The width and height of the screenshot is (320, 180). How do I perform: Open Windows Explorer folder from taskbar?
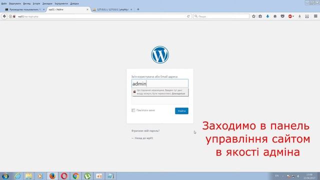(x=29, y=176)
